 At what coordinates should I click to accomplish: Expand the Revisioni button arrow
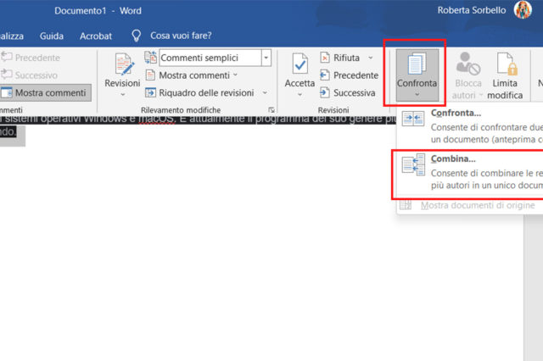pyautogui.click(x=122, y=95)
